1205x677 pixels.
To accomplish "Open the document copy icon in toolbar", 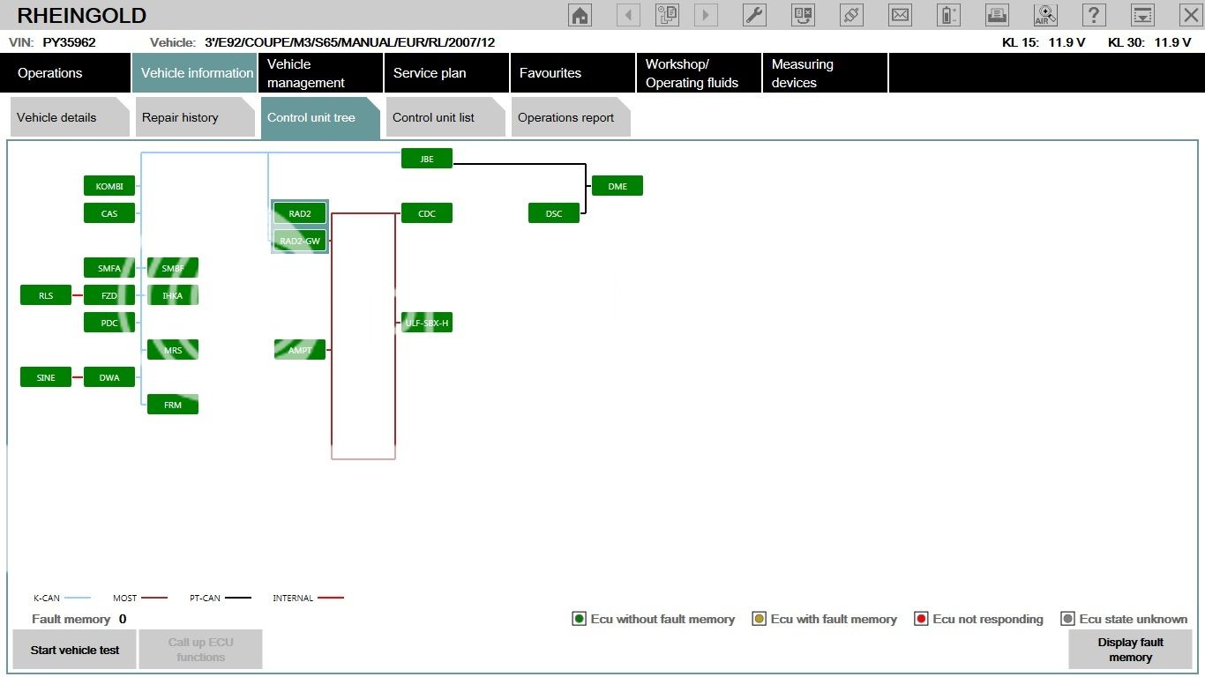I will [667, 15].
